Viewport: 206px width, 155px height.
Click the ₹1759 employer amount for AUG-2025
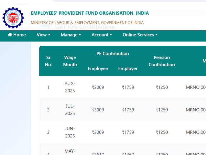128,87
